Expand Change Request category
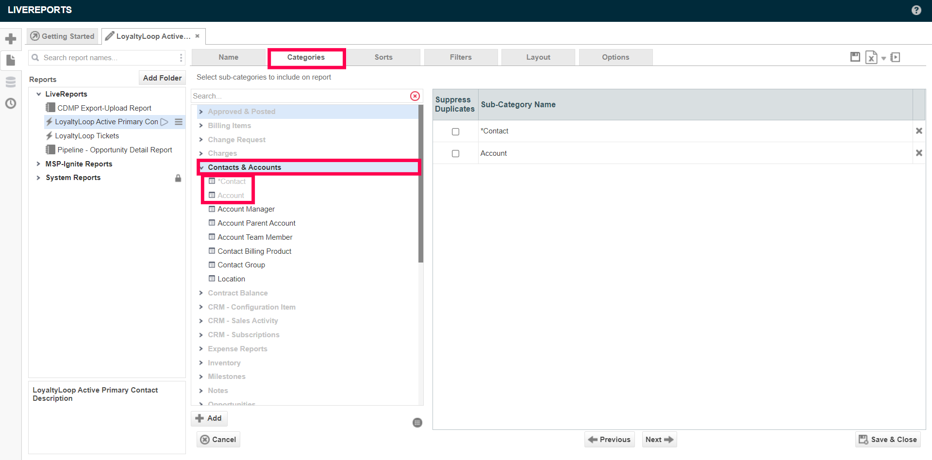 click(x=201, y=140)
